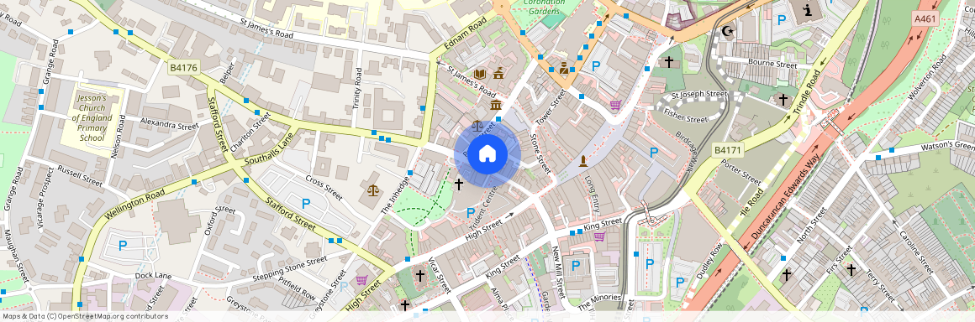Screen dimensions: 975x322
Task: Click the church cross below St Joseph Street
Action: (x=783, y=99)
